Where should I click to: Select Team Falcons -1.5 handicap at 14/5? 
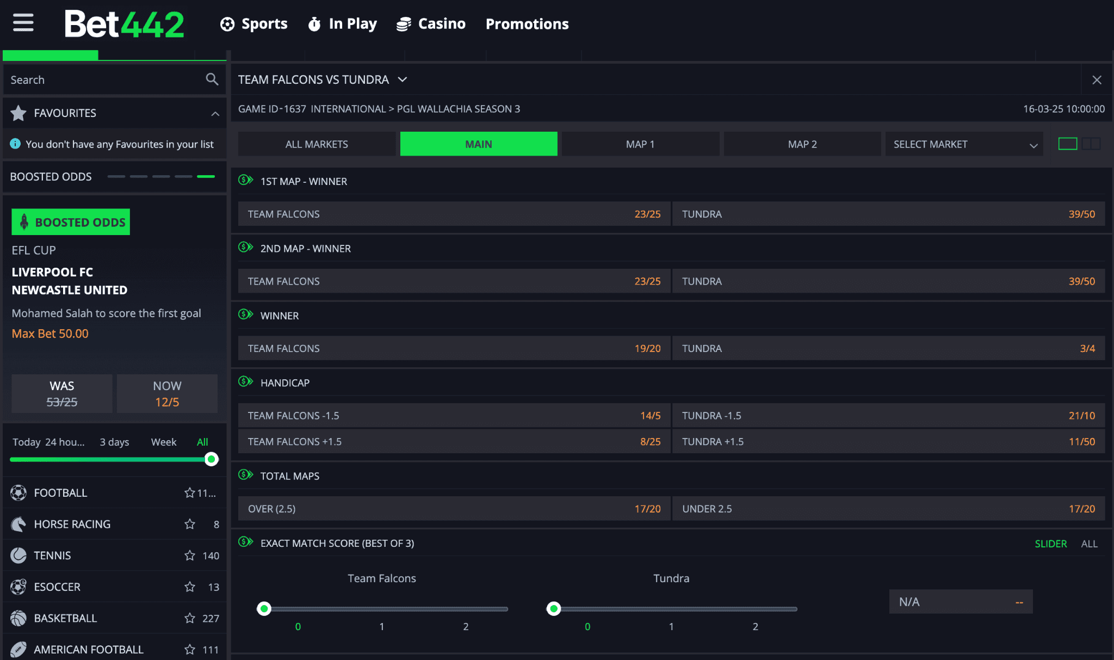[x=454, y=416]
